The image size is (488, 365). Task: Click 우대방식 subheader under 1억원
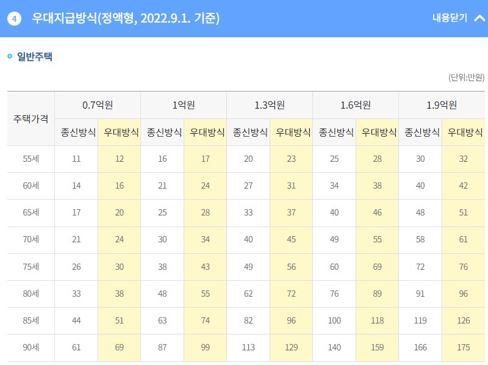point(207,132)
